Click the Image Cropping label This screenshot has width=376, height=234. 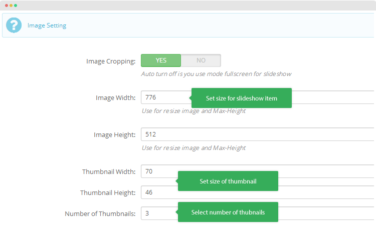(111, 61)
